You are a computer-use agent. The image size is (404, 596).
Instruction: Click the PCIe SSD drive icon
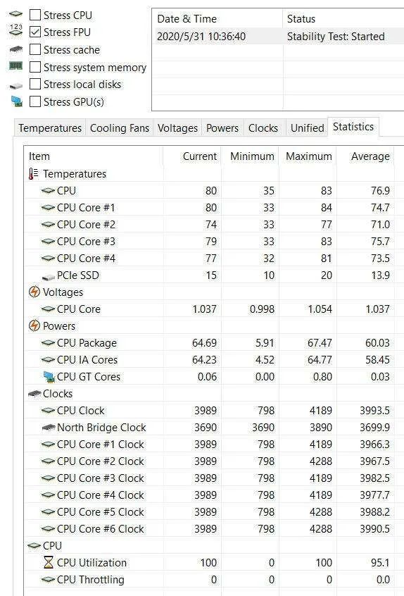pos(49,276)
